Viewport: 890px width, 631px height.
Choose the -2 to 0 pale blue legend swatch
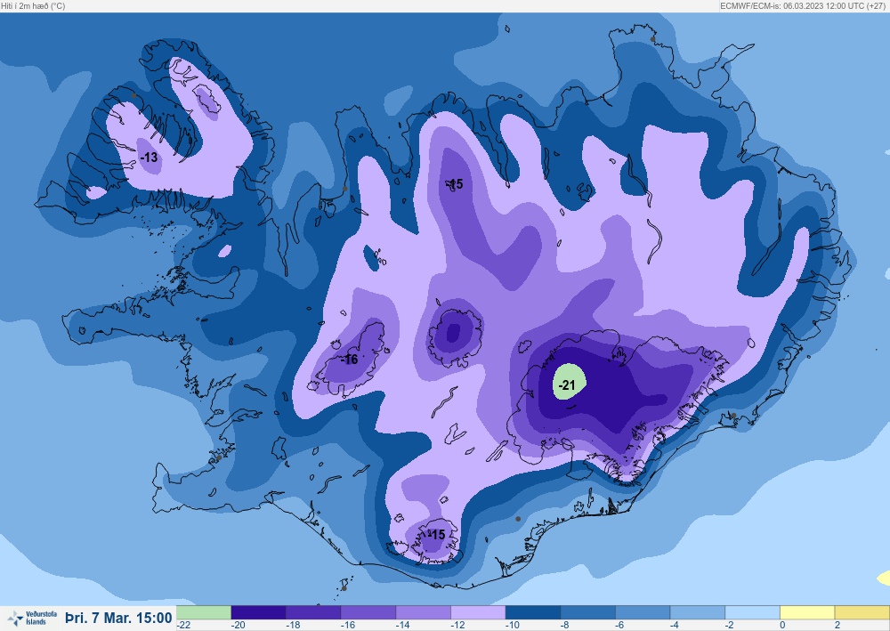[x=752, y=612]
